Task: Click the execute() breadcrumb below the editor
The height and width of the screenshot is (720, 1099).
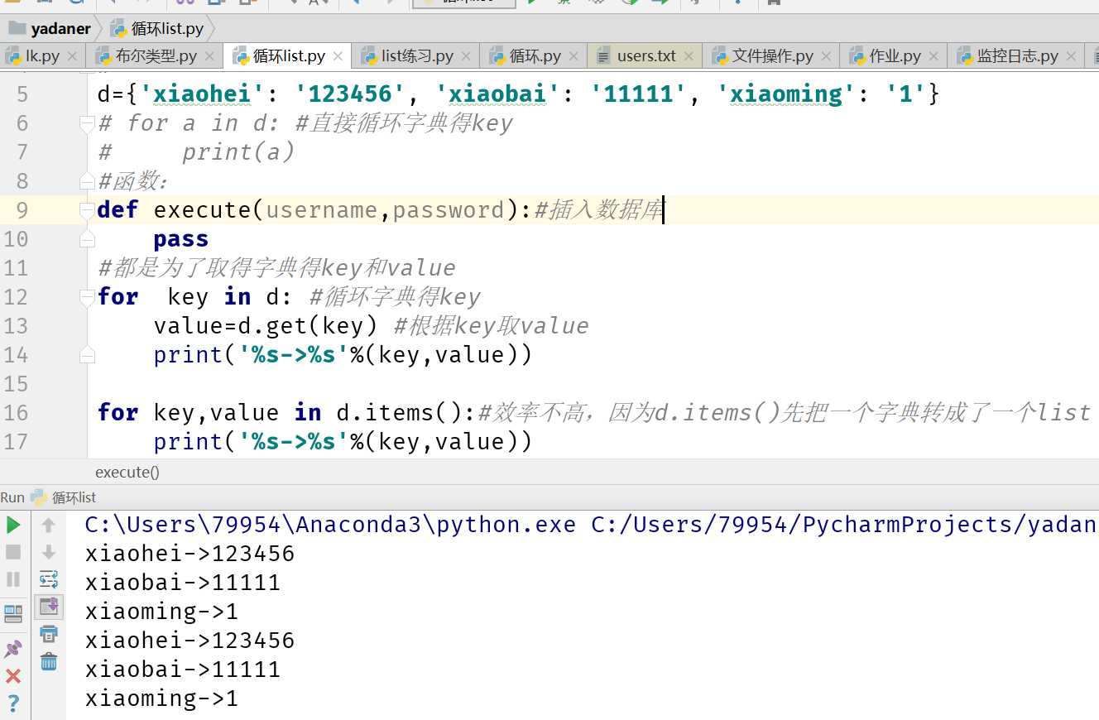Action: click(127, 473)
